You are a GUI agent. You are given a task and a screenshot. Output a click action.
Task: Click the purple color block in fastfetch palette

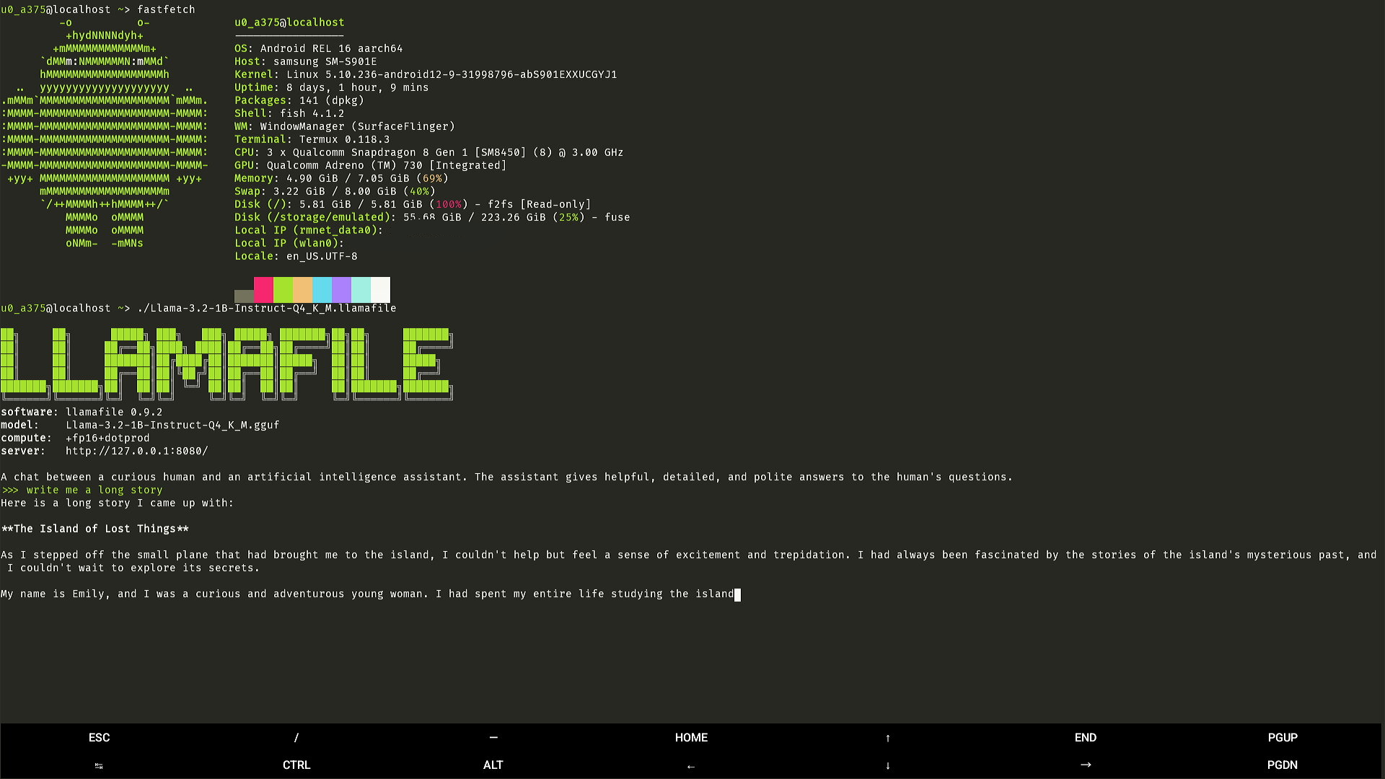coord(341,289)
